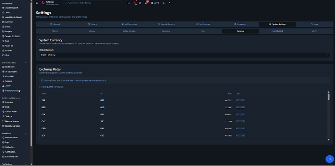
Task: Open the EN language selector
Action: pyautogui.click(x=155, y=3)
